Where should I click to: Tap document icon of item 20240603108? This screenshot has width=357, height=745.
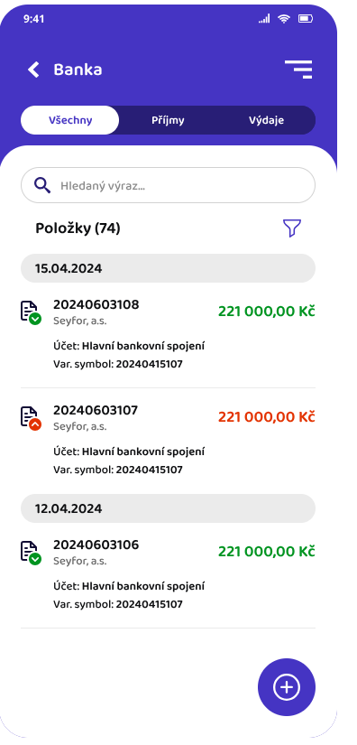pyautogui.click(x=31, y=312)
